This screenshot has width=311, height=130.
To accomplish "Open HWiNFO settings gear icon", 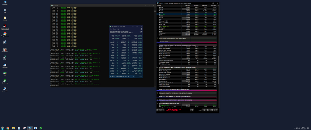I will coord(212,110).
